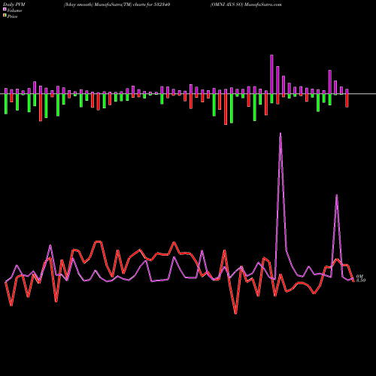This screenshot has height=376, width=376.
Task: Click the '(OMNI AXS SO) MunafaSutra.com' label
Action: click(246, 5)
